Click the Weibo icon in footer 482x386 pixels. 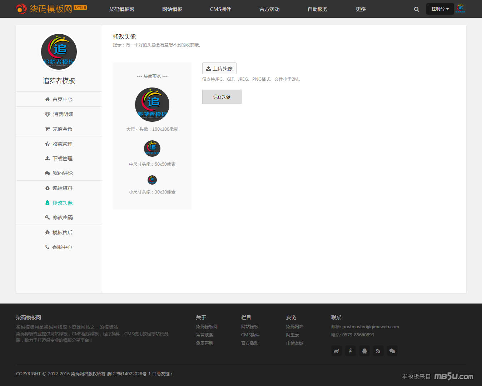point(337,351)
